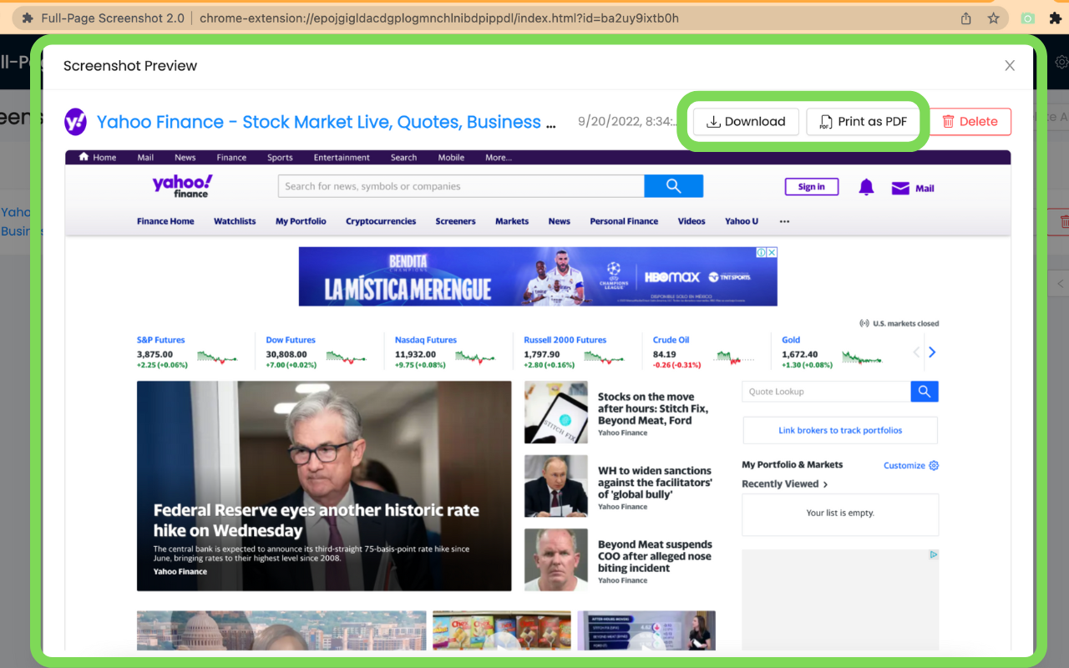This screenshot has width=1069, height=668.
Task: Open the Yahoo U tab
Action: point(742,221)
